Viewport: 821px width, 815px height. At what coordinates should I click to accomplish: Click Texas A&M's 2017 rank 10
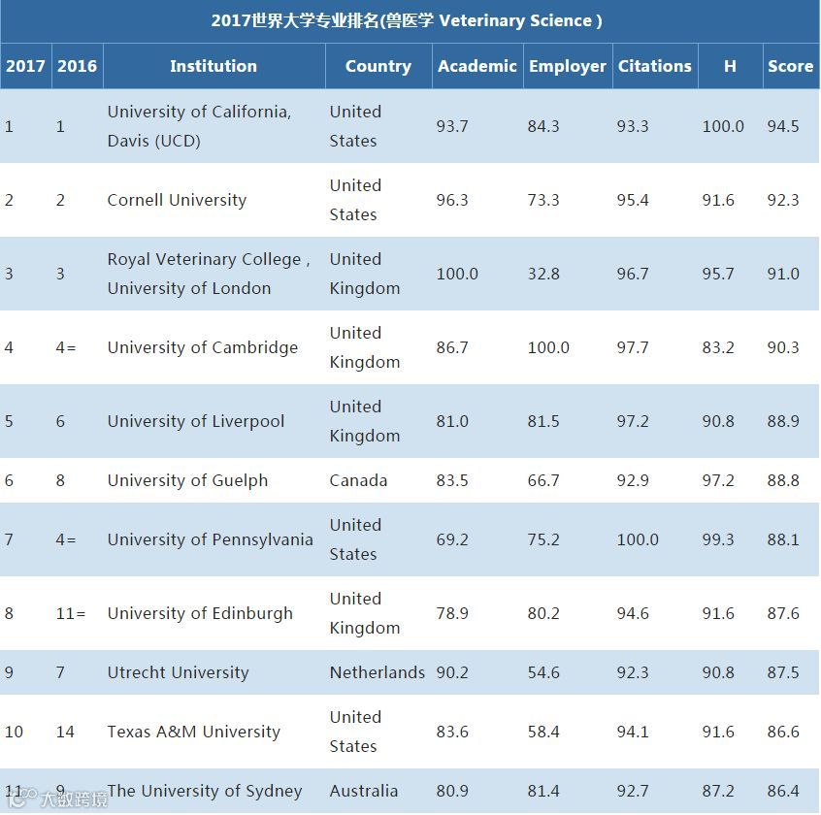tap(14, 732)
